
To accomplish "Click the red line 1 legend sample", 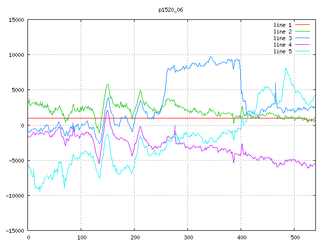I will tap(302, 25).
